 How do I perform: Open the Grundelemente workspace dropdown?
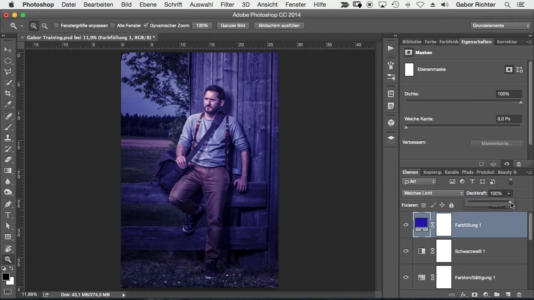(501, 25)
